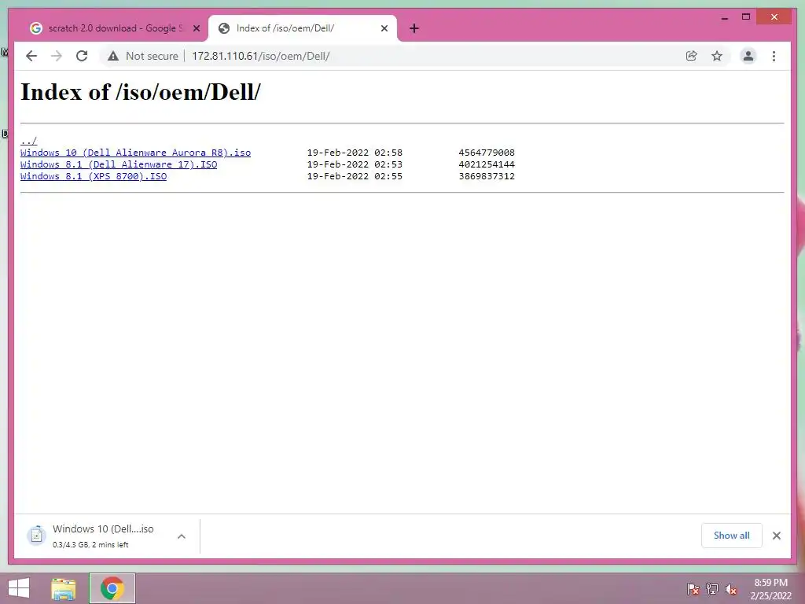The width and height of the screenshot is (805, 604).
Task: Download Windows 8.1 (Dell Alienware 17).ISO
Action: coord(119,164)
